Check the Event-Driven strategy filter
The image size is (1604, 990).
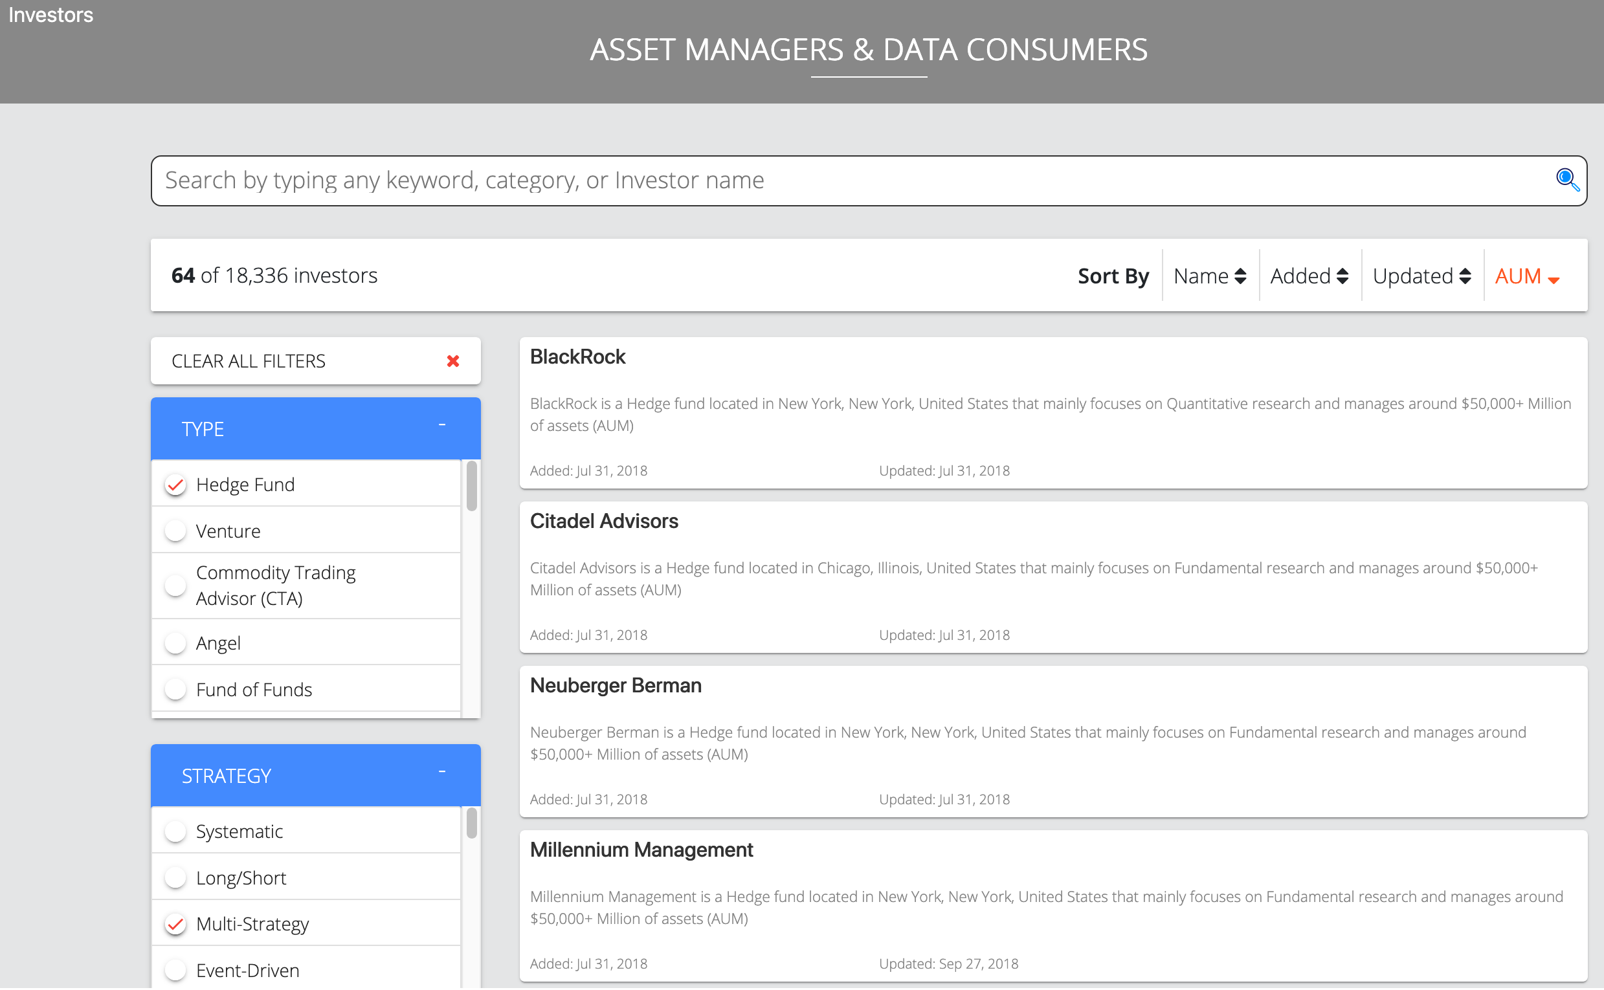[x=175, y=971]
